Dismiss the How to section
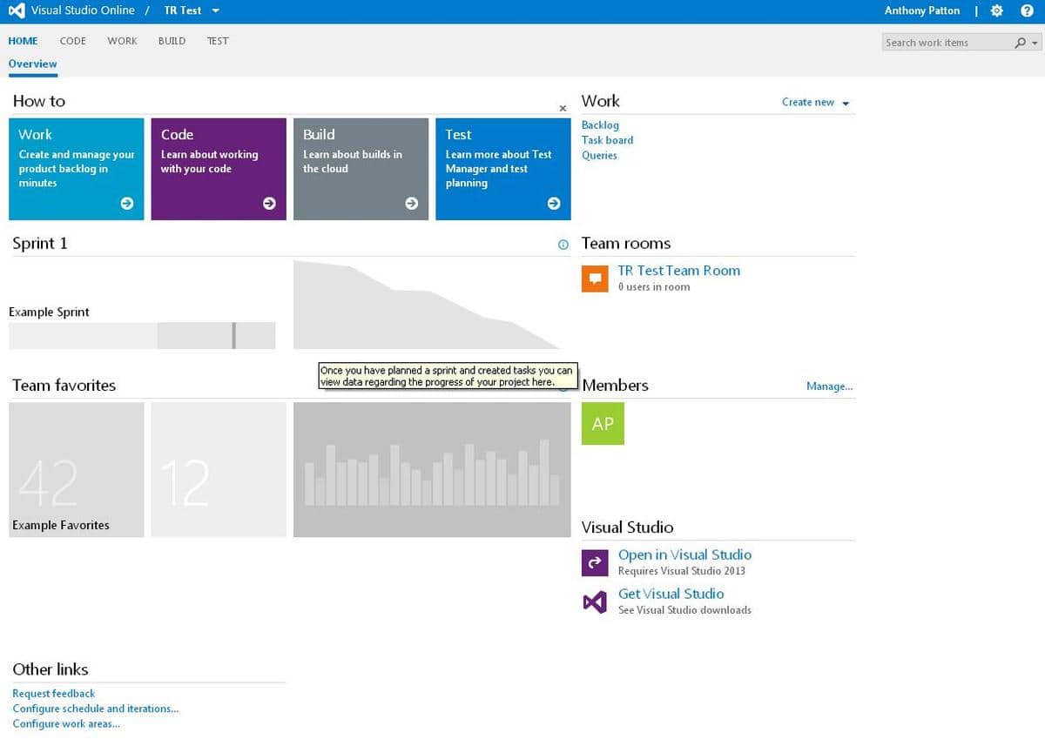This screenshot has width=1045, height=746. [563, 108]
